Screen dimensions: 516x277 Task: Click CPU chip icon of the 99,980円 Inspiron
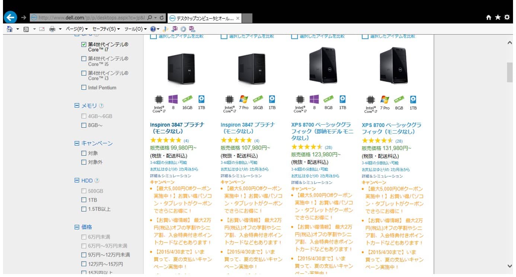pos(159,100)
